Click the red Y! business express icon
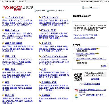This screenshot has height=107, width=109. [76, 90]
